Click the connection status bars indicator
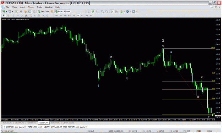This screenshot has height=133, width=222. (x=199, y=131)
